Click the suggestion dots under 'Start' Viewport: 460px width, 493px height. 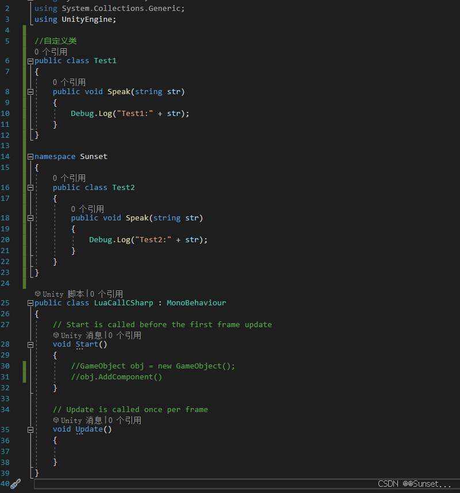[x=79, y=349]
